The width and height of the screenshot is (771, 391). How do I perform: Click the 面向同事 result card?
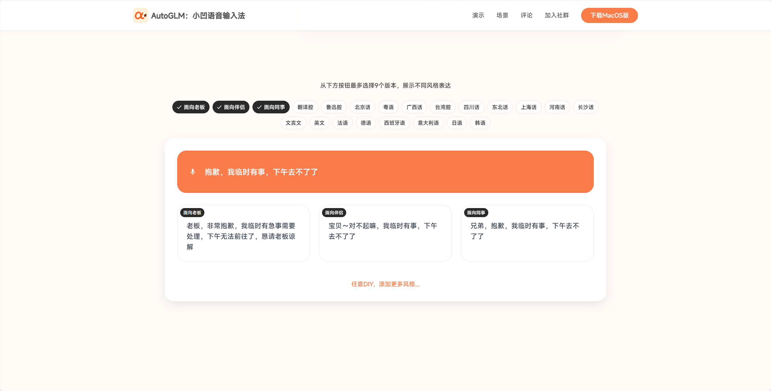527,233
